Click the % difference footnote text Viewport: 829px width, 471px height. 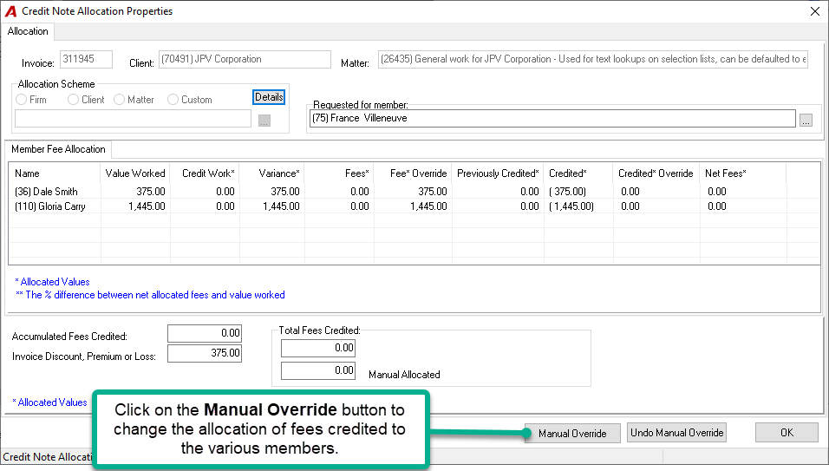pos(150,295)
